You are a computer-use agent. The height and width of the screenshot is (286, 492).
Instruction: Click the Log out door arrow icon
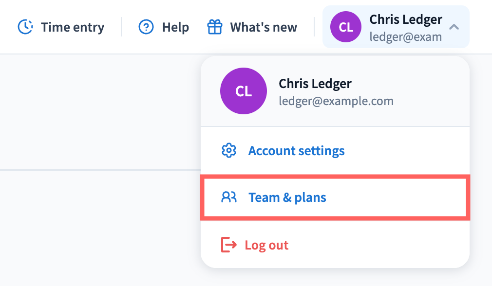pos(228,245)
